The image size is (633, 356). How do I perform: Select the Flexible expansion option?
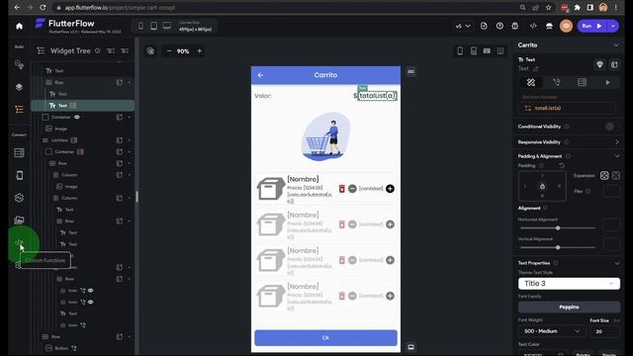coord(616,176)
